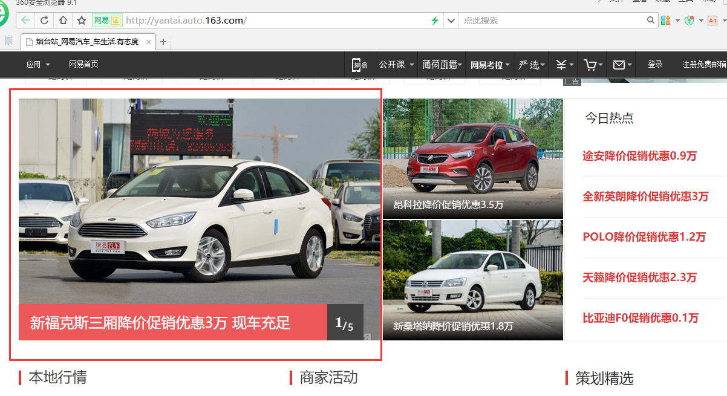
Task: Click the green ¥ shield icon
Action: 689,21
